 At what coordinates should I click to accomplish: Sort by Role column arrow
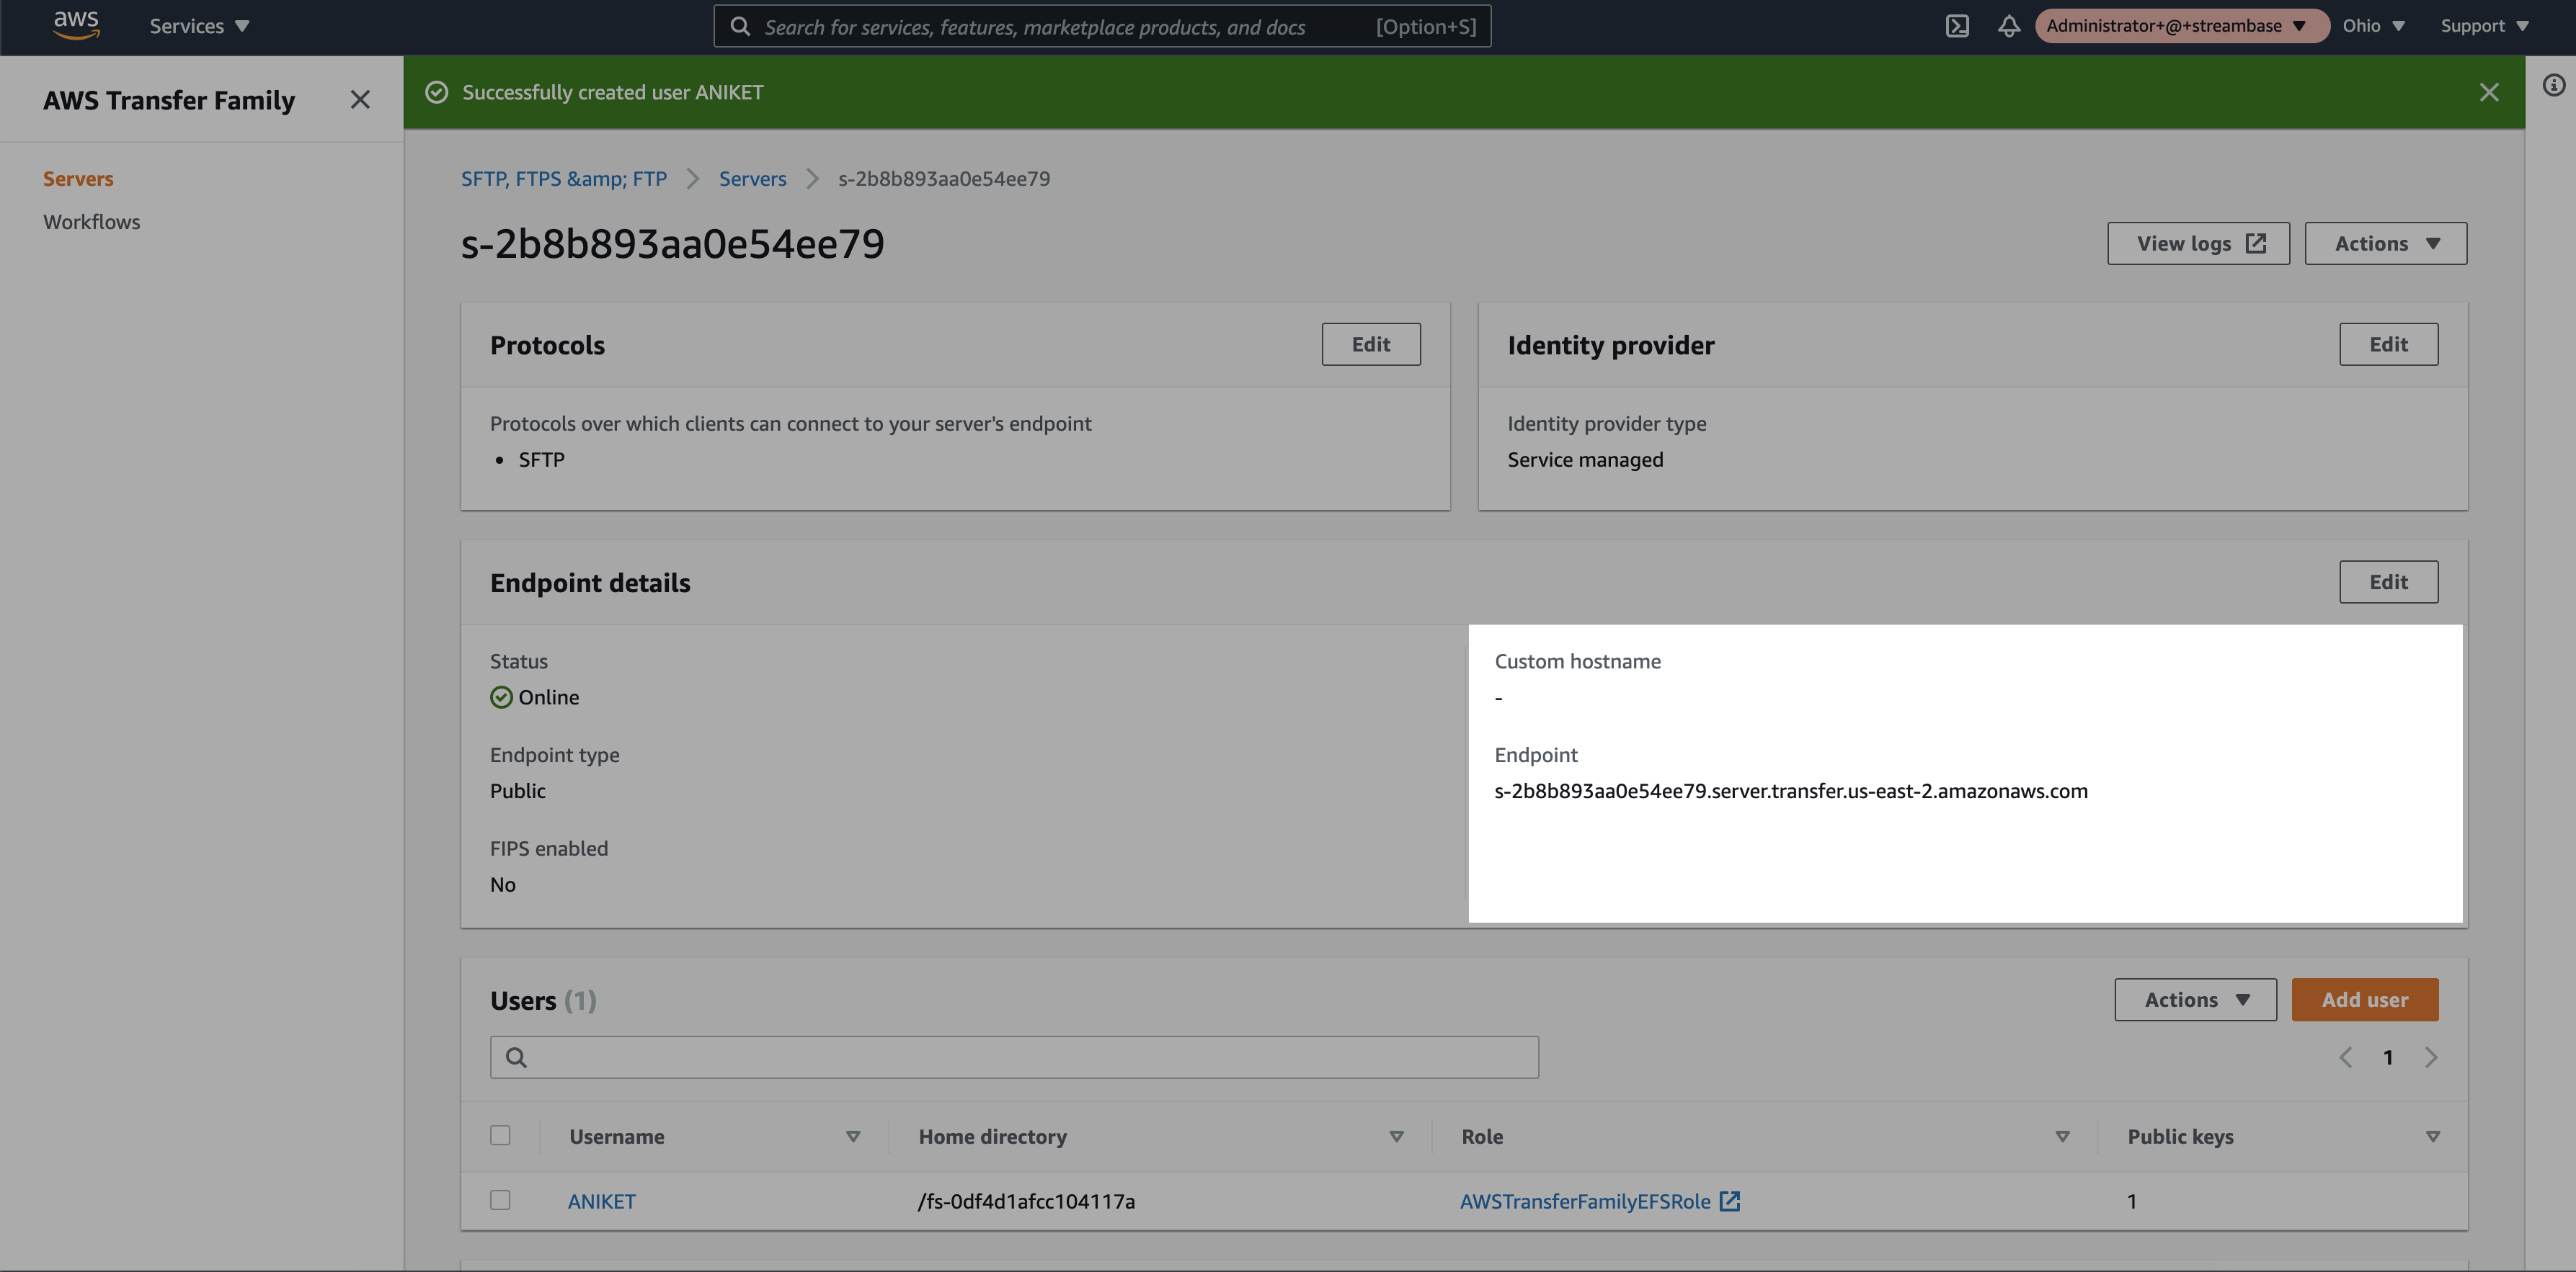(x=2062, y=1137)
